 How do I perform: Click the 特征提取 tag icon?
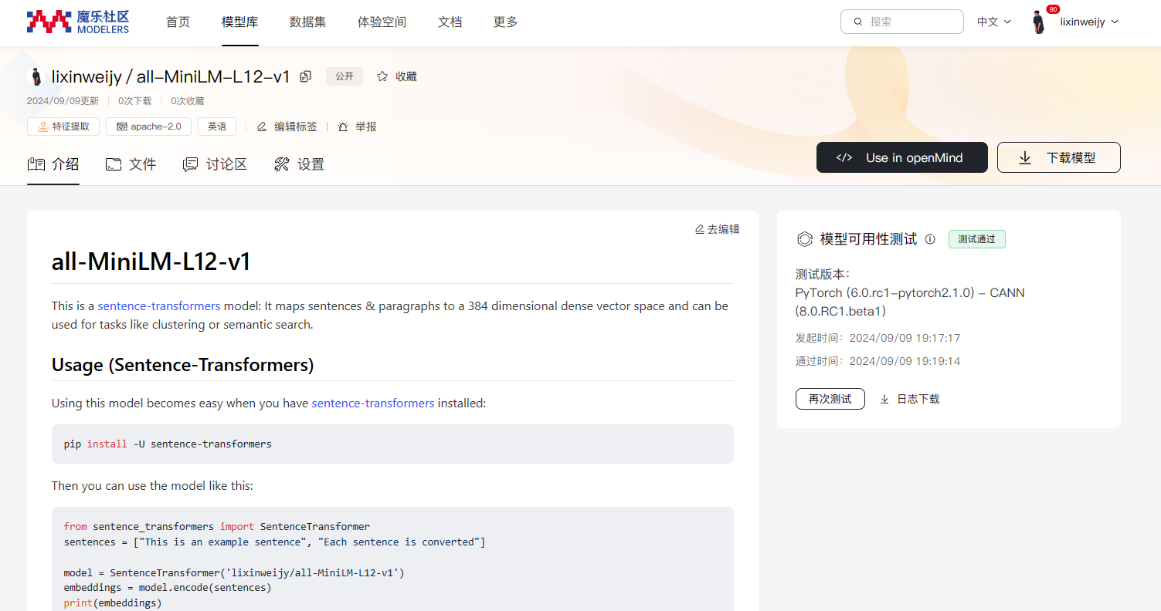pos(43,127)
